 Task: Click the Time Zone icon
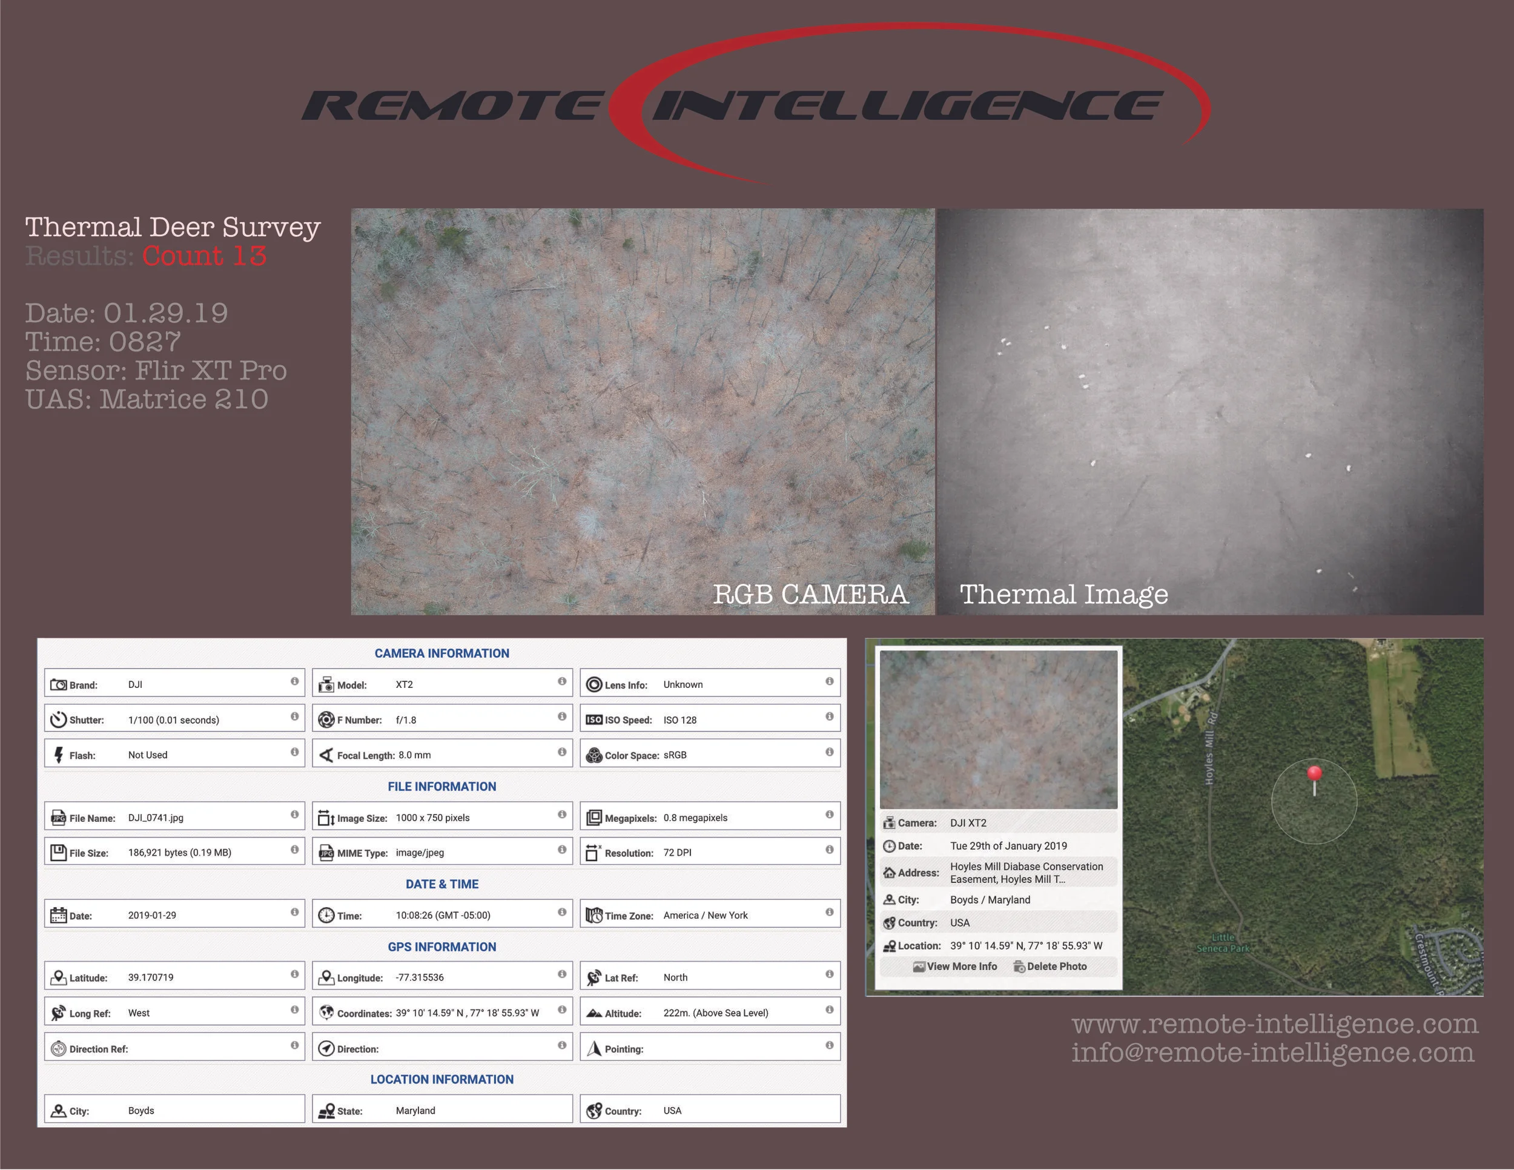pos(594,915)
